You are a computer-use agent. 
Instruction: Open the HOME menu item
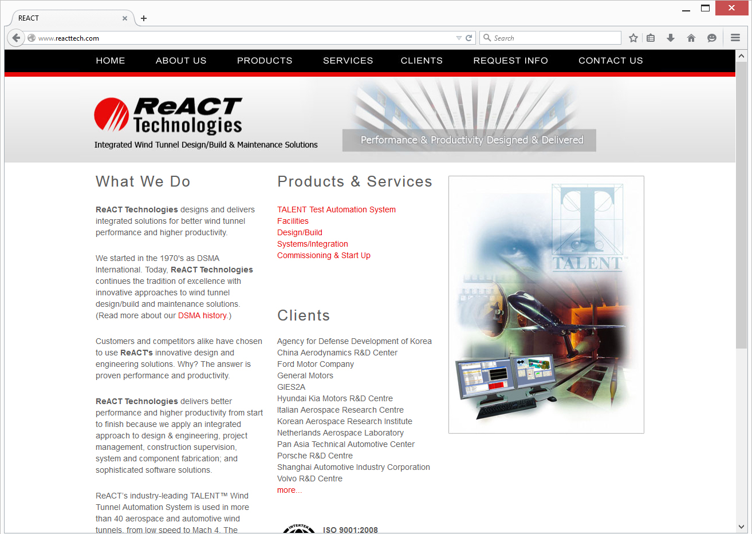(111, 60)
